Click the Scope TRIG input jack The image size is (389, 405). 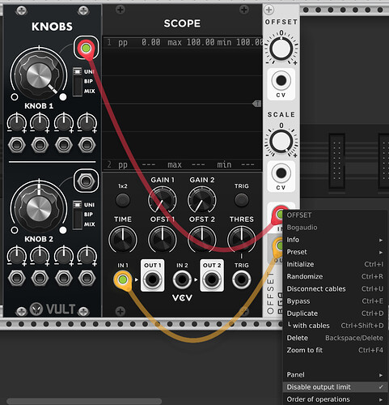click(x=241, y=279)
